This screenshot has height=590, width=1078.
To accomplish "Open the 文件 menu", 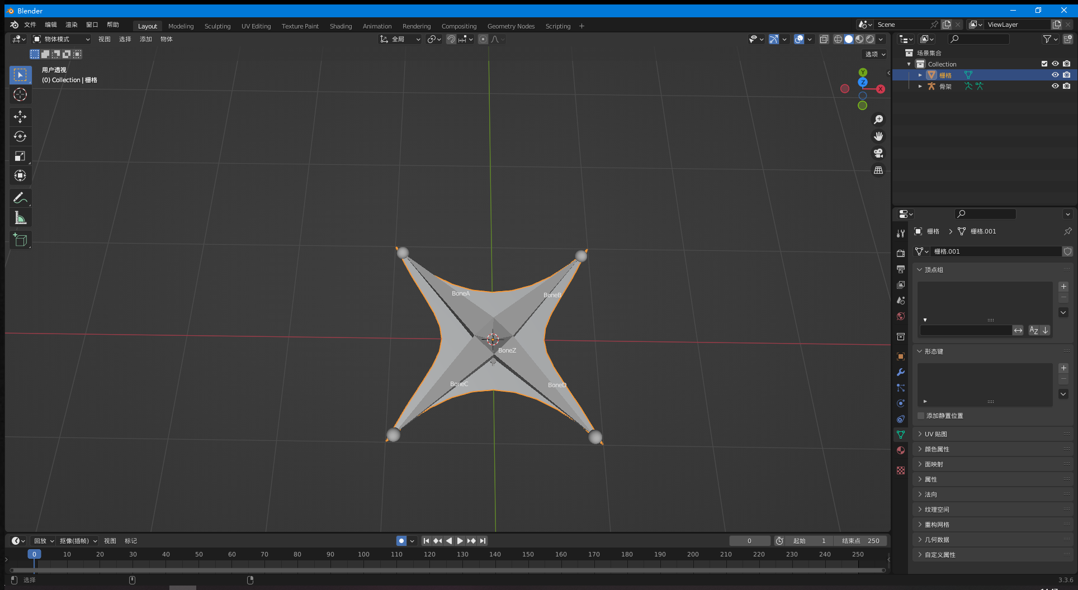I will (x=30, y=25).
